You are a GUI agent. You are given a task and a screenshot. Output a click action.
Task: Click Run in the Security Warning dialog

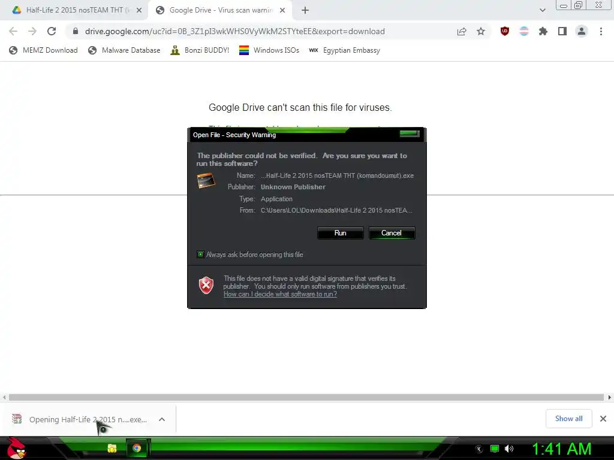coord(341,233)
